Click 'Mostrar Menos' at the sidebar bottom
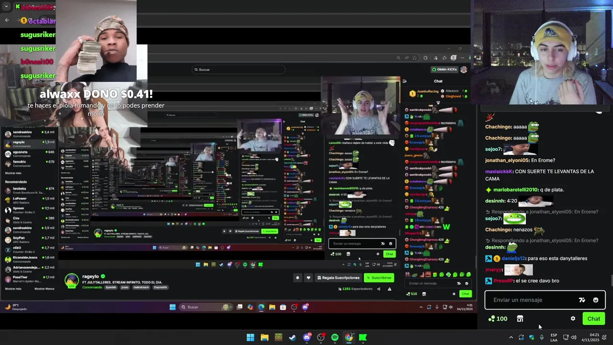 pos(44,289)
